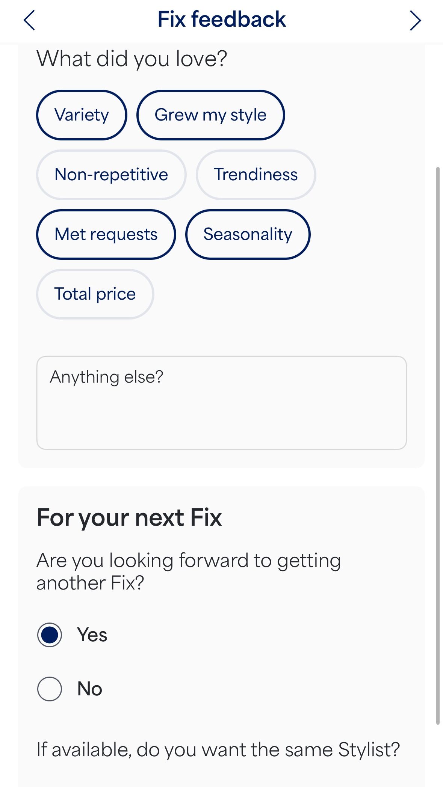Click the 'No' answer label text

[90, 689]
